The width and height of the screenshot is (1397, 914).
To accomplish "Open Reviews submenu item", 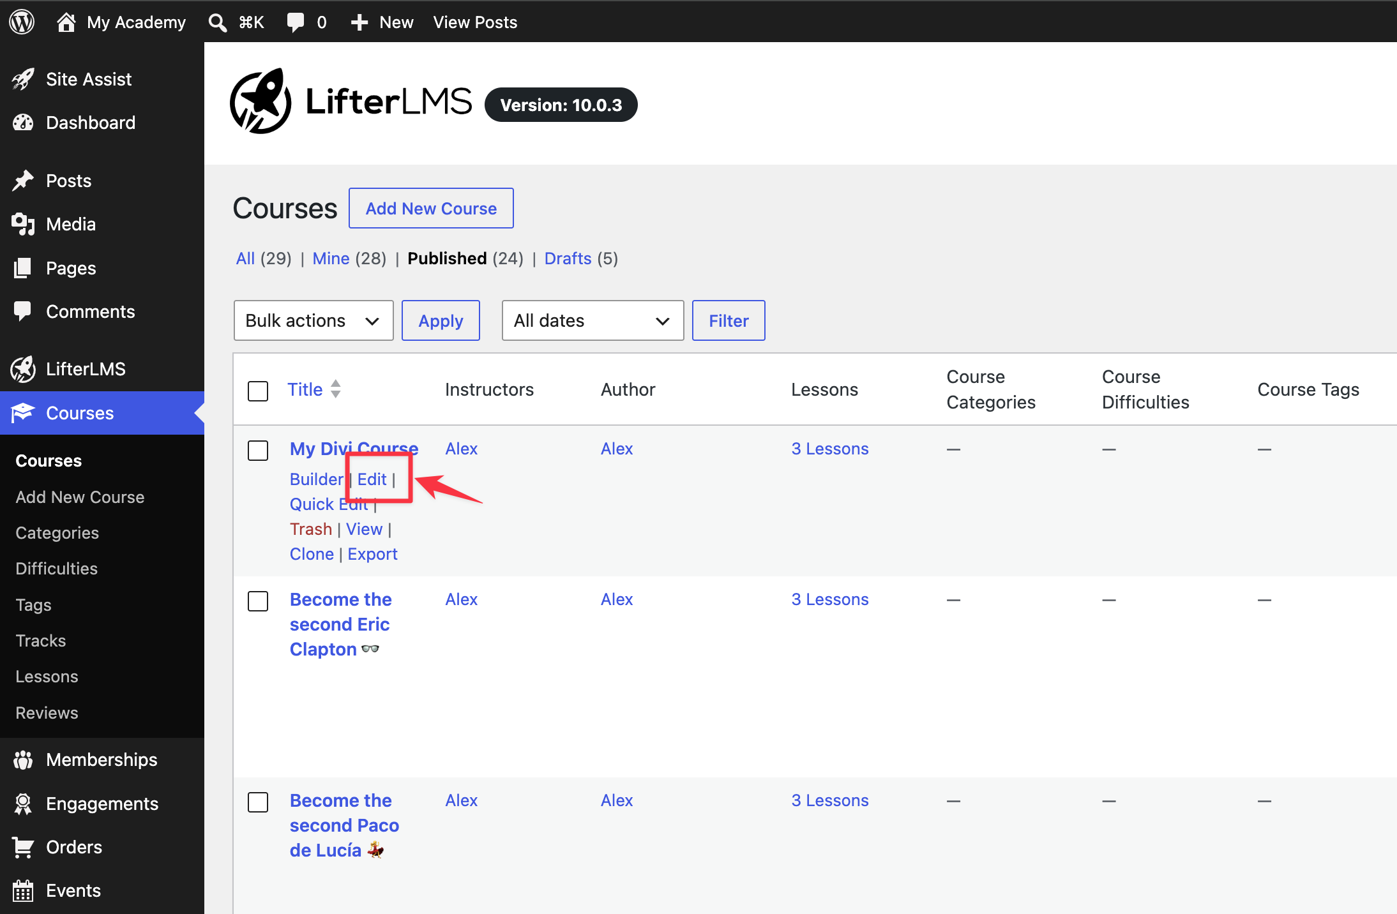I will (47, 713).
